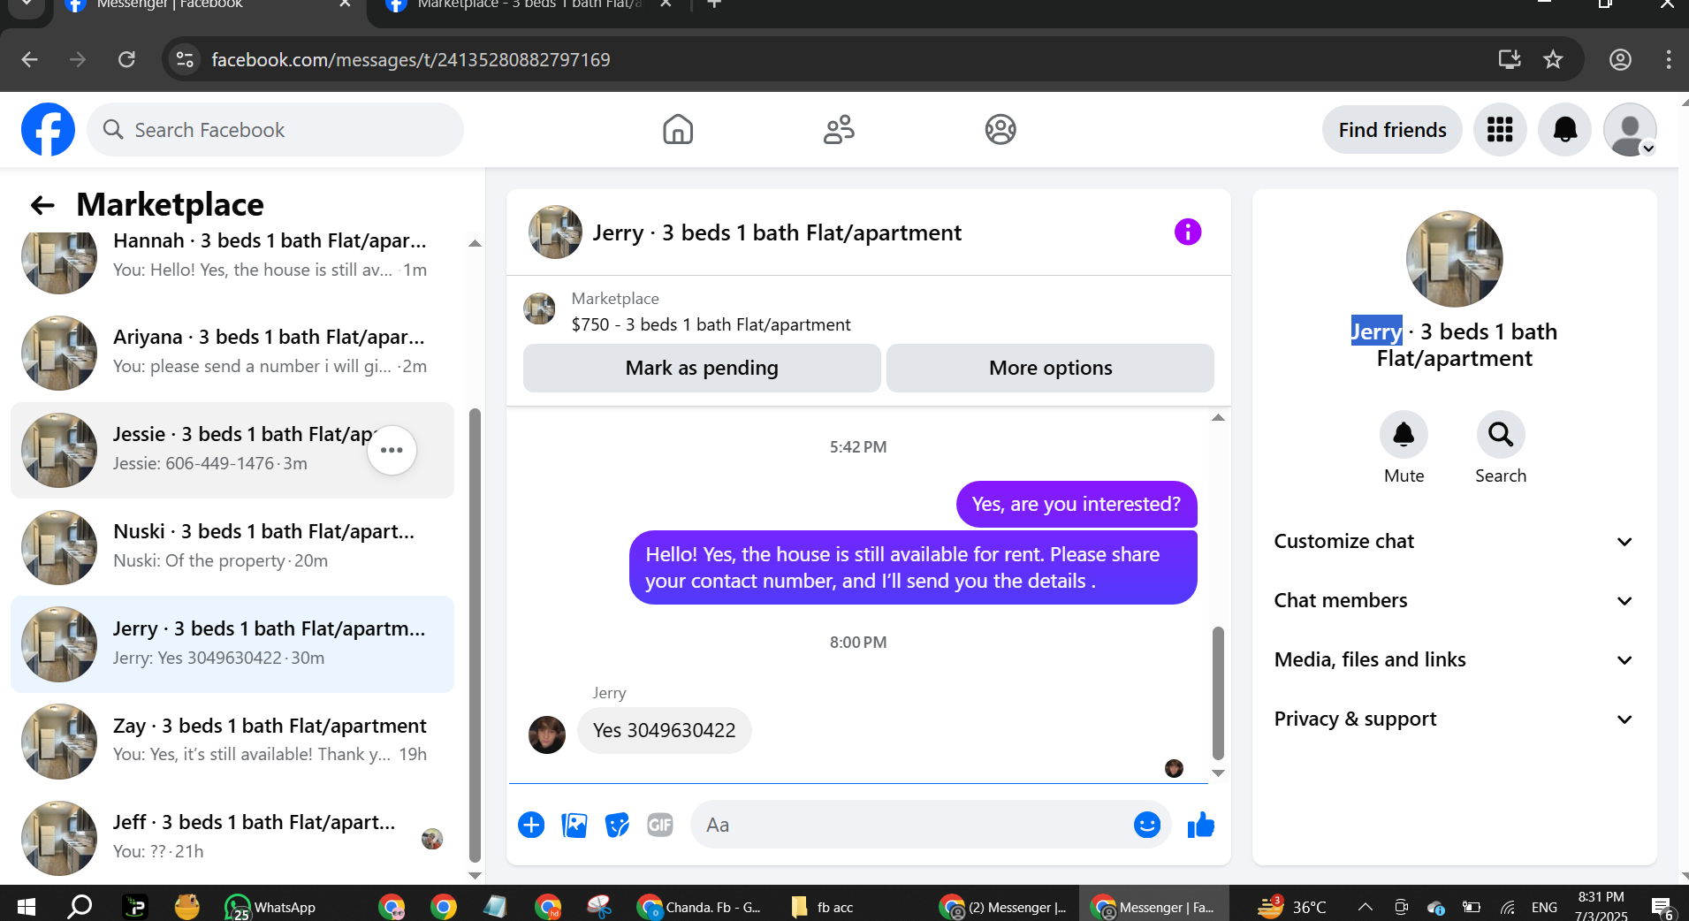
Task: Open the Chanda. Fb Chrome taskbar window
Action: click(x=700, y=907)
